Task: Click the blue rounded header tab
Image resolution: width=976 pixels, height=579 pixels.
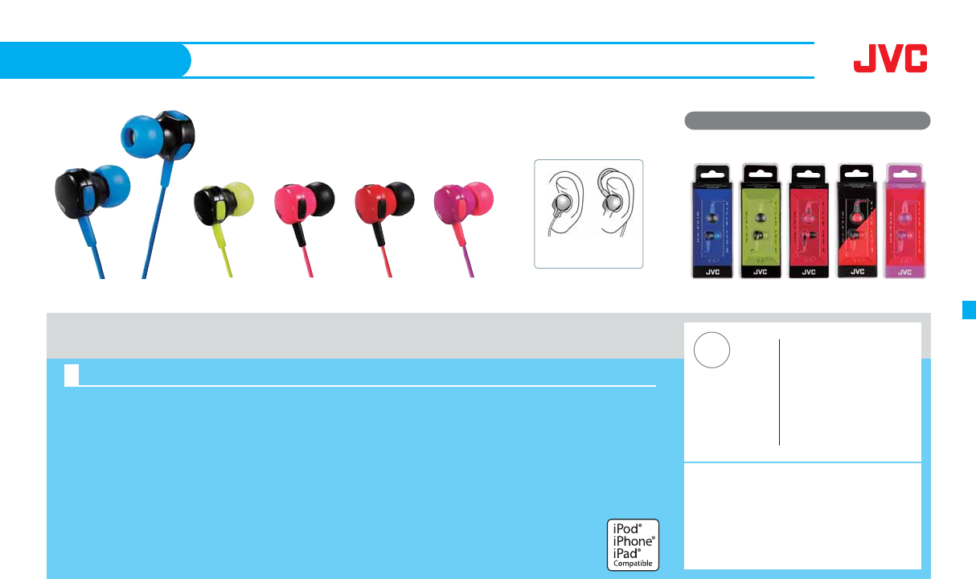Action: pyautogui.click(x=95, y=60)
